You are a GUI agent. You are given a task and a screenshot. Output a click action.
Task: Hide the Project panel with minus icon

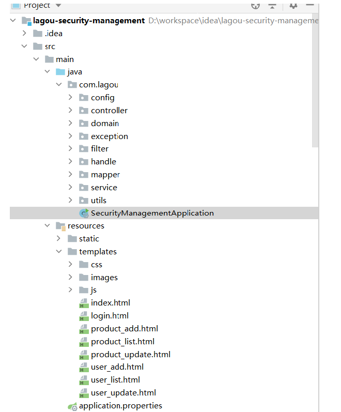click(310, 5)
